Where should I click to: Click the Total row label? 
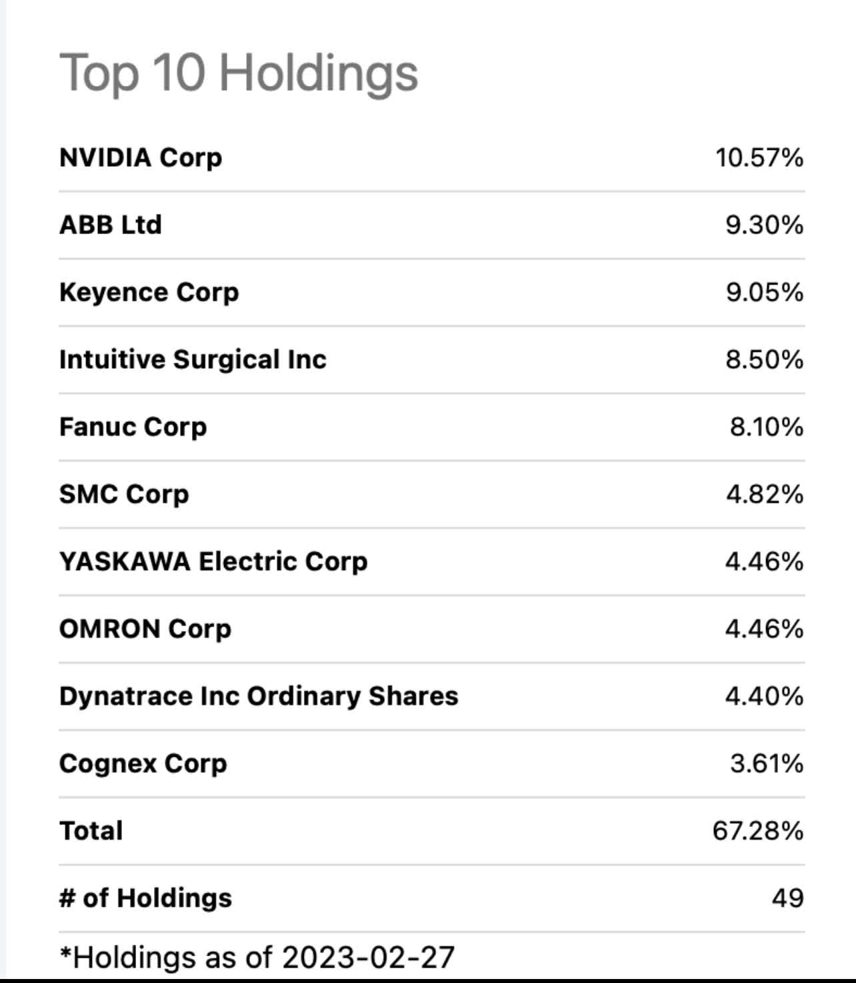click(91, 831)
